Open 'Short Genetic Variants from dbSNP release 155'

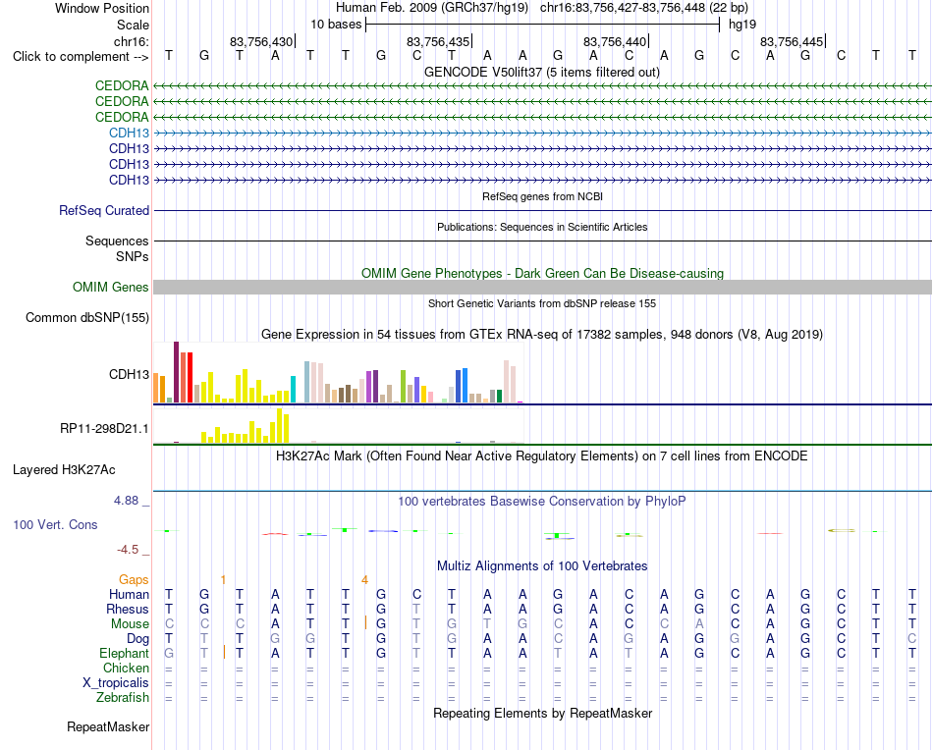tap(542, 303)
